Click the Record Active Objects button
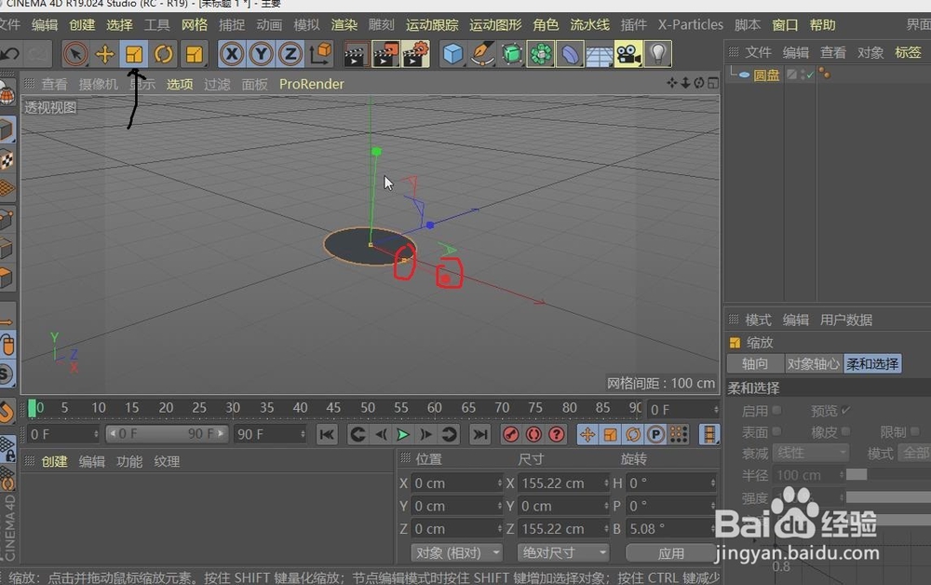 (x=510, y=435)
